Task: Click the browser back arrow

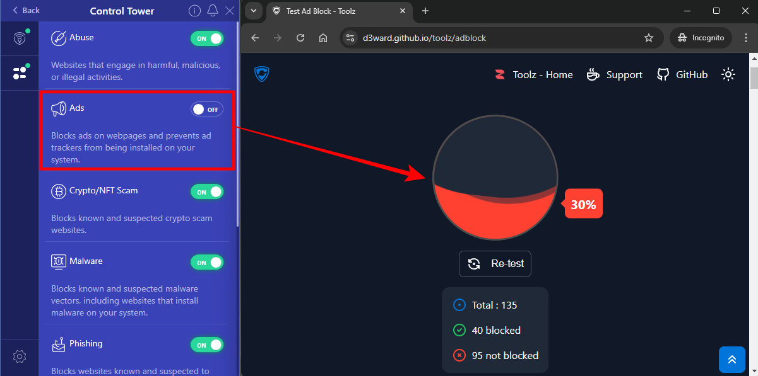Action: 255,38
